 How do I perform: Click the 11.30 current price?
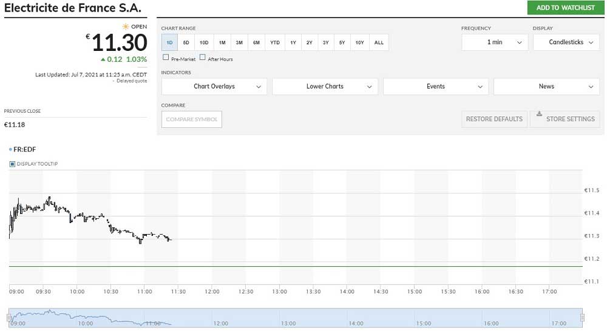tap(119, 42)
